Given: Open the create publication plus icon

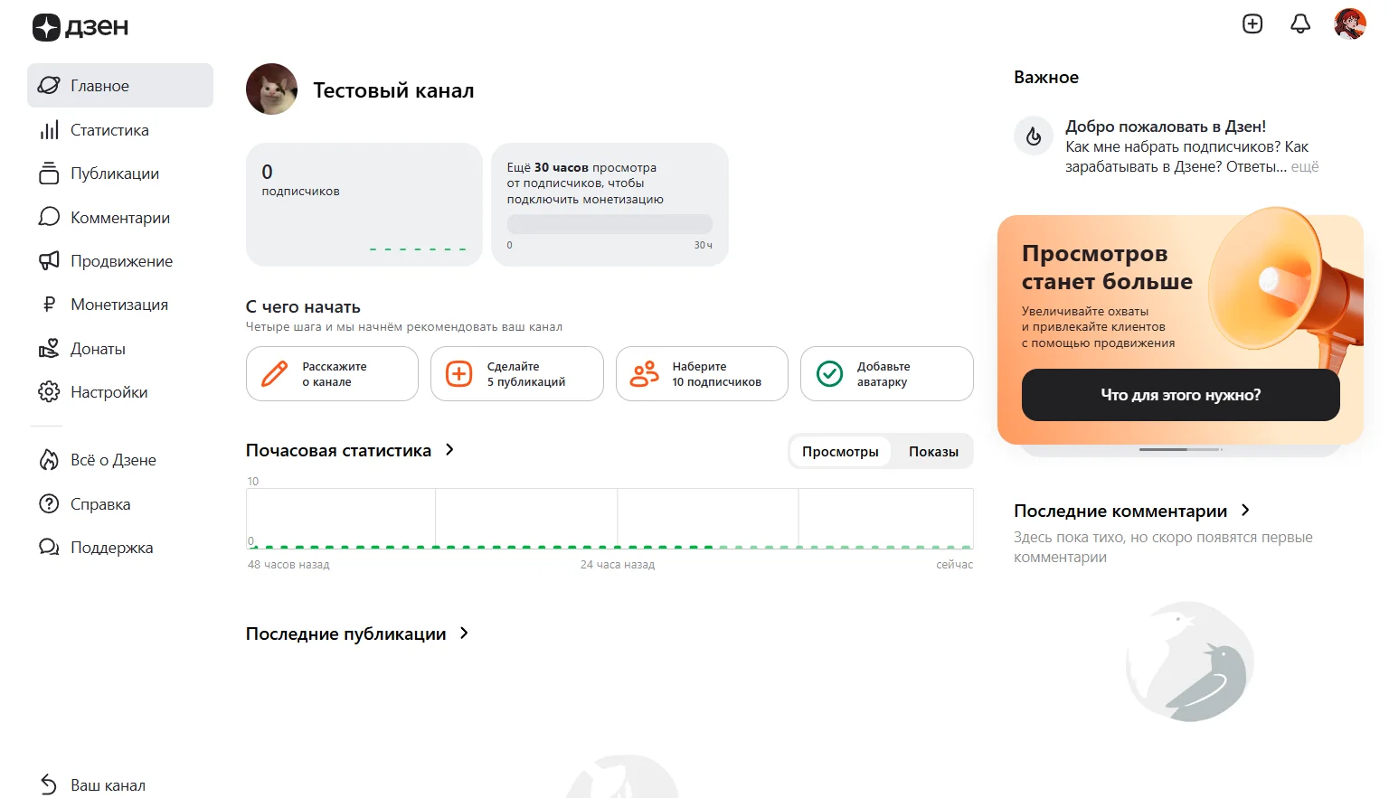Looking at the screenshot, I should coord(1252,23).
